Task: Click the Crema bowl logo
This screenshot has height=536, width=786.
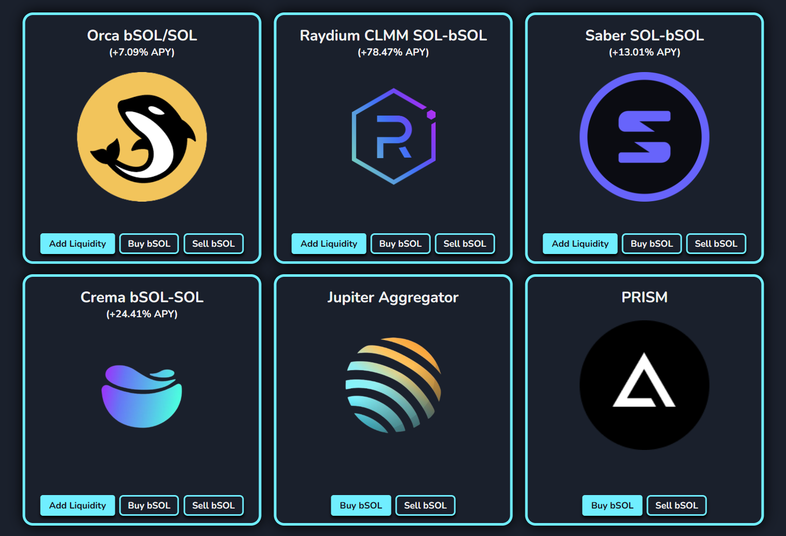Action: [x=142, y=396]
